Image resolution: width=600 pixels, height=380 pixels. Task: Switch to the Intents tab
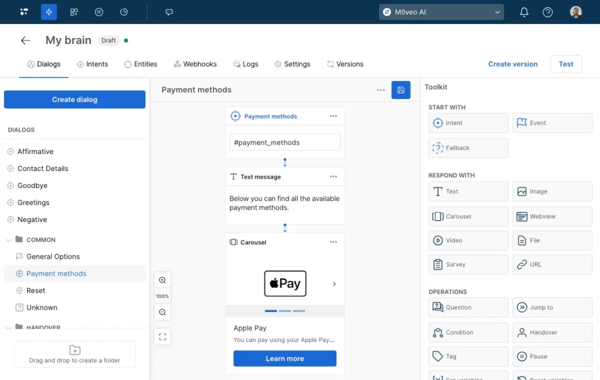pos(93,64)
